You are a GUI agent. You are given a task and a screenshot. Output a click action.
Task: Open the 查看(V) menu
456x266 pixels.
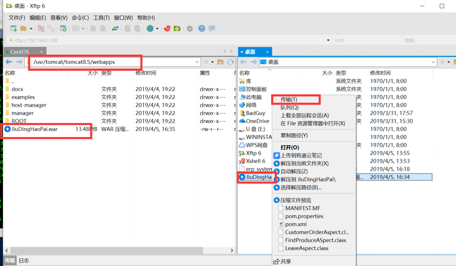59,18
